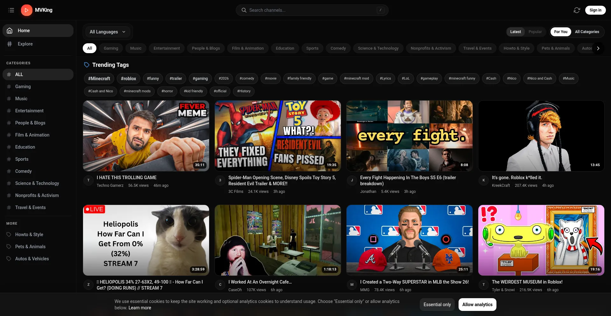Select Science & Technology in sidebar
The height and width of the screenshot is (316, 611).
[38, 183]
